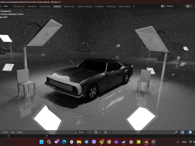Open the snapping options dropdown
The width and height of the screenshot is (195, 146).
click(100, 132)
